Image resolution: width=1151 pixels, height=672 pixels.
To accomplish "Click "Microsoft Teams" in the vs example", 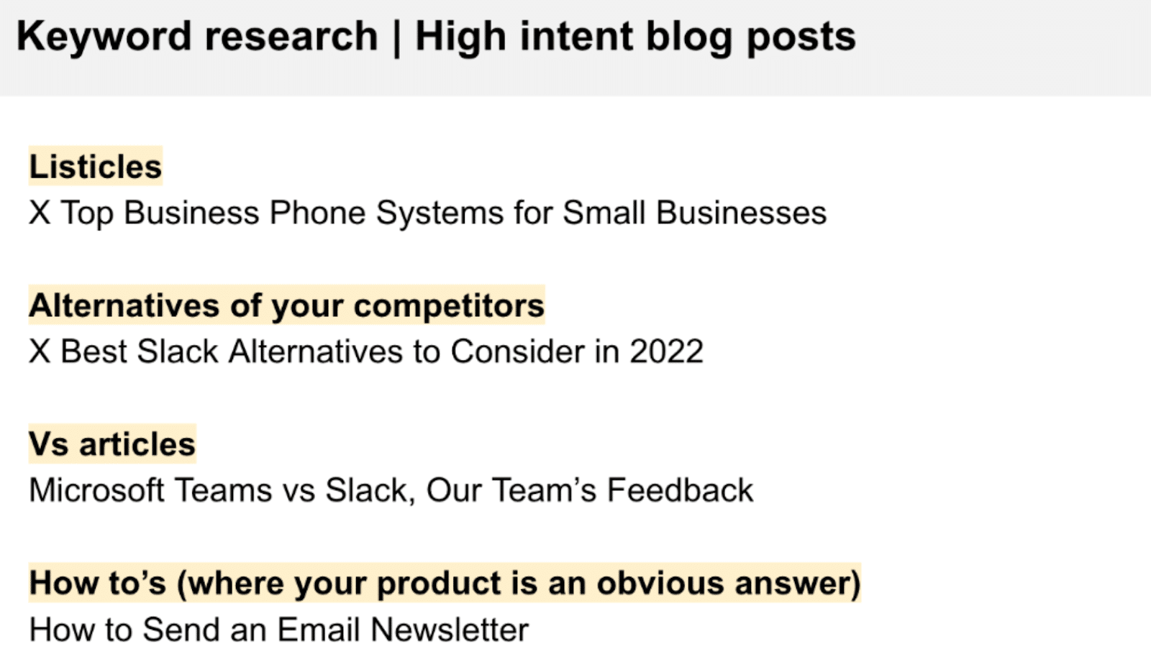I will [150, 491].
